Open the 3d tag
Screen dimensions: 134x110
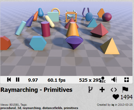coord(19,108)
